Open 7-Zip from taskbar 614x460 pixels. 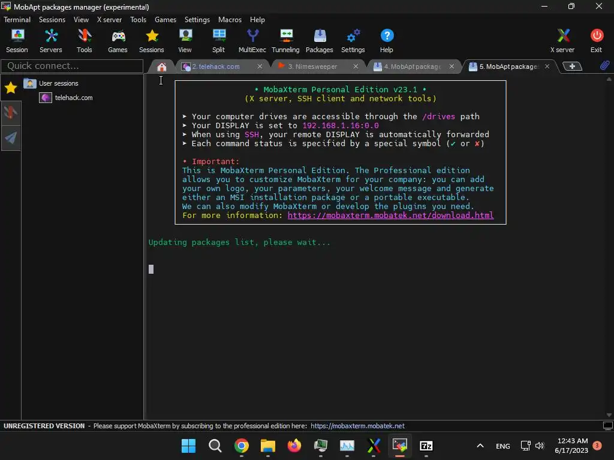tap(426, 446)
